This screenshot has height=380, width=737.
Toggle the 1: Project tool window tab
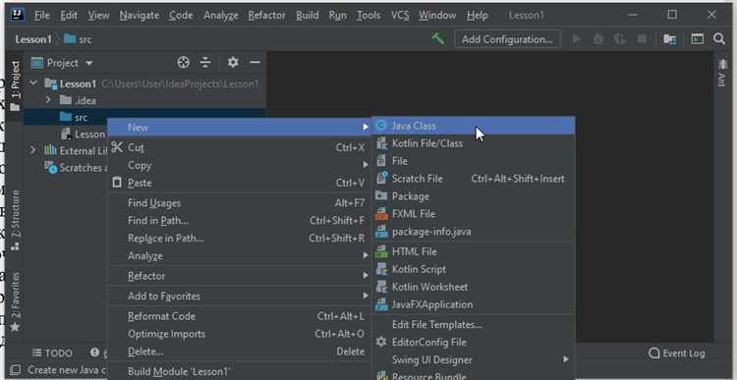click(x=16, y=85)
